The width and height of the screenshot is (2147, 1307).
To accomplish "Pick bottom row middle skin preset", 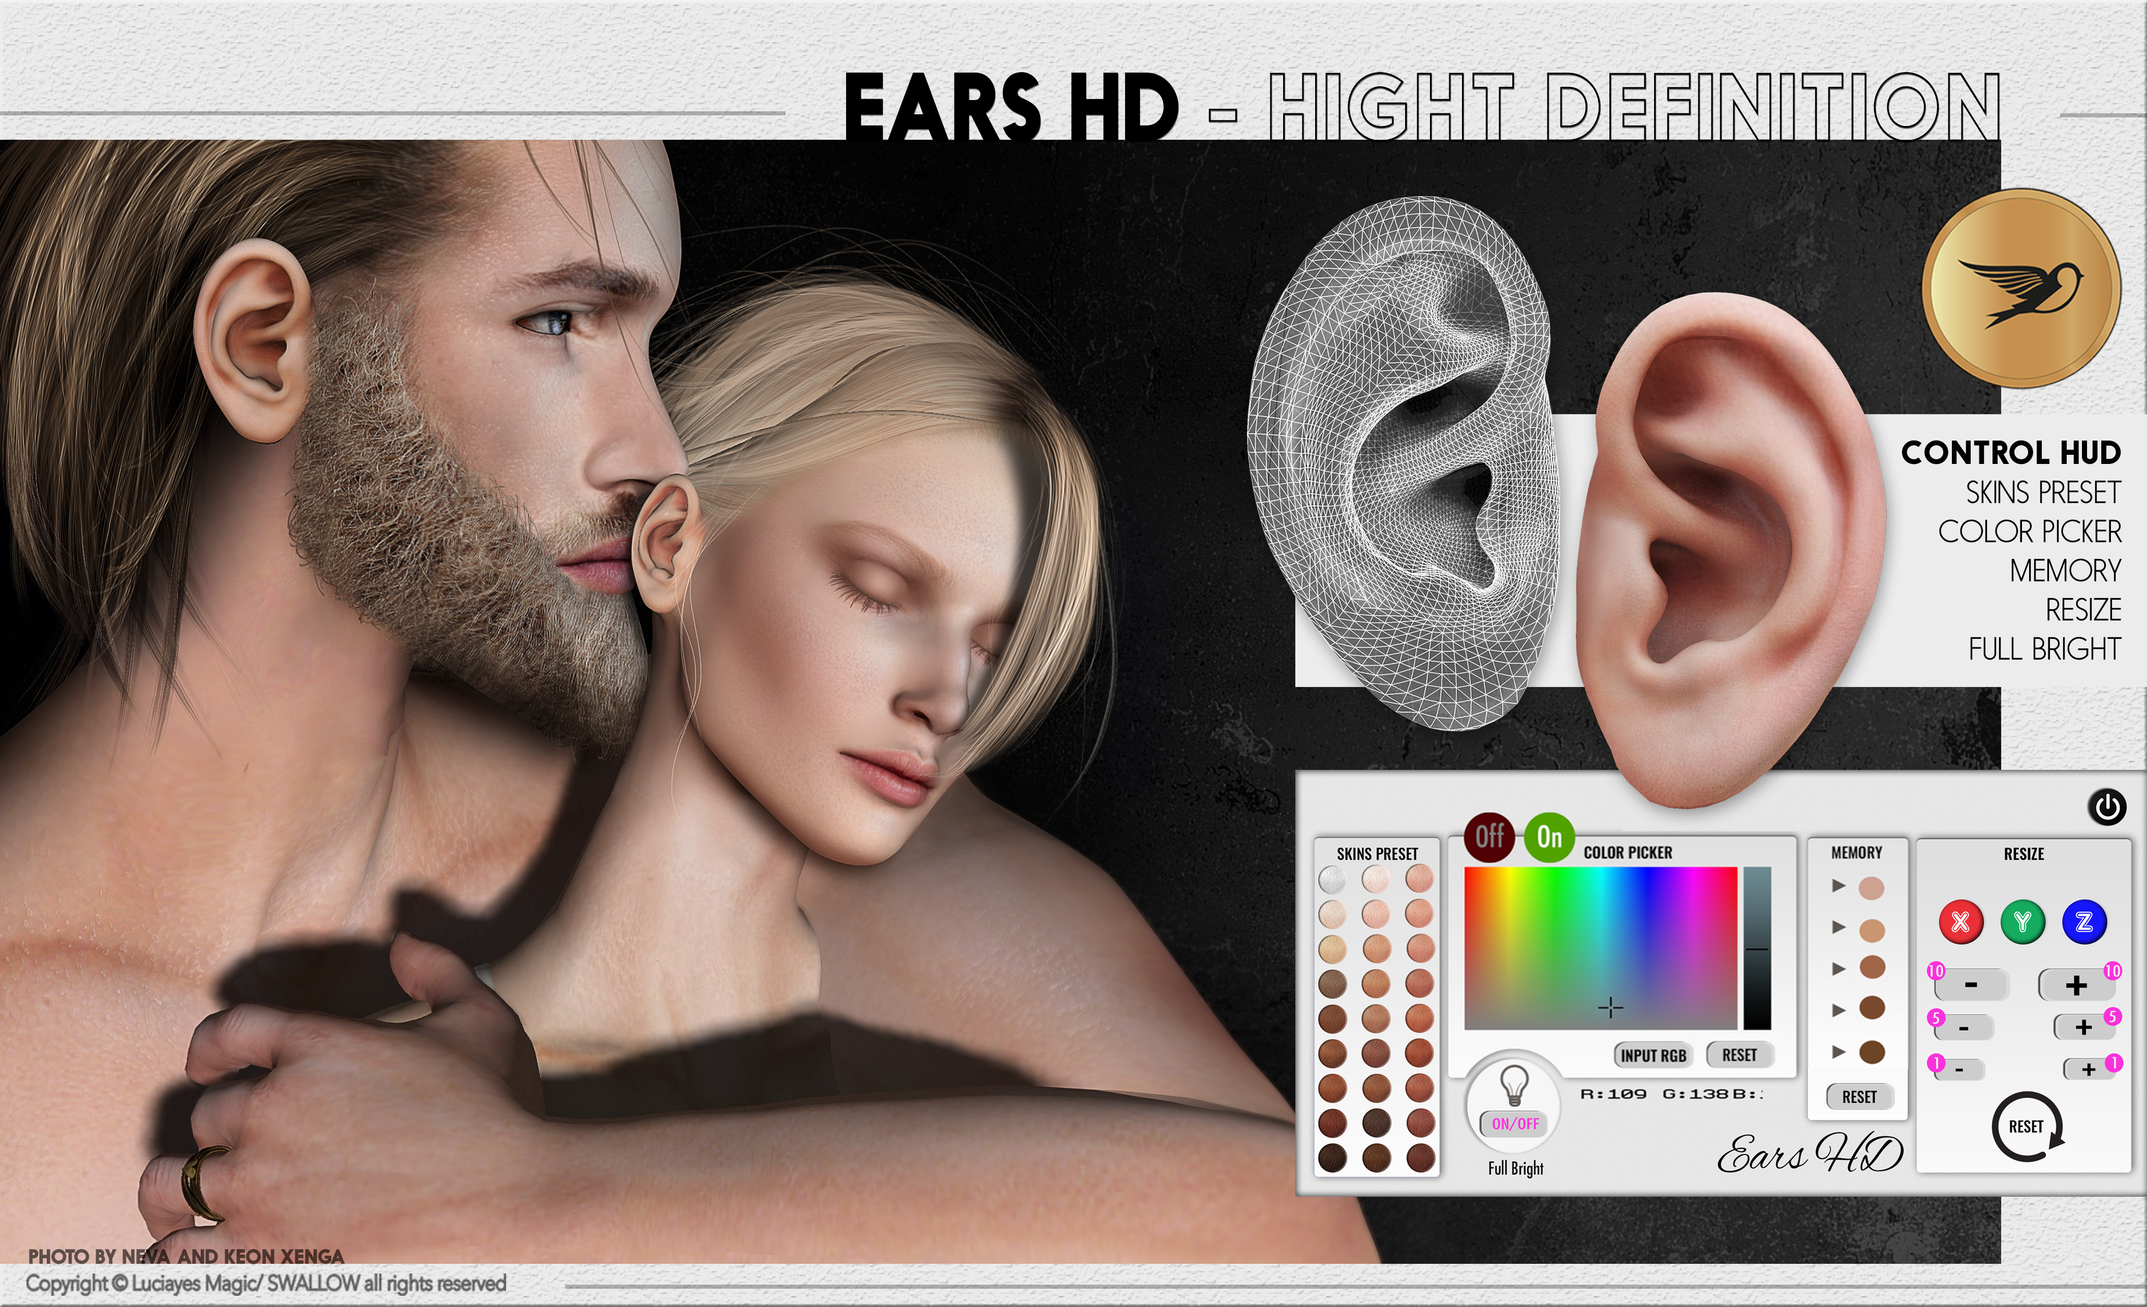I will click(1376, 1157).
